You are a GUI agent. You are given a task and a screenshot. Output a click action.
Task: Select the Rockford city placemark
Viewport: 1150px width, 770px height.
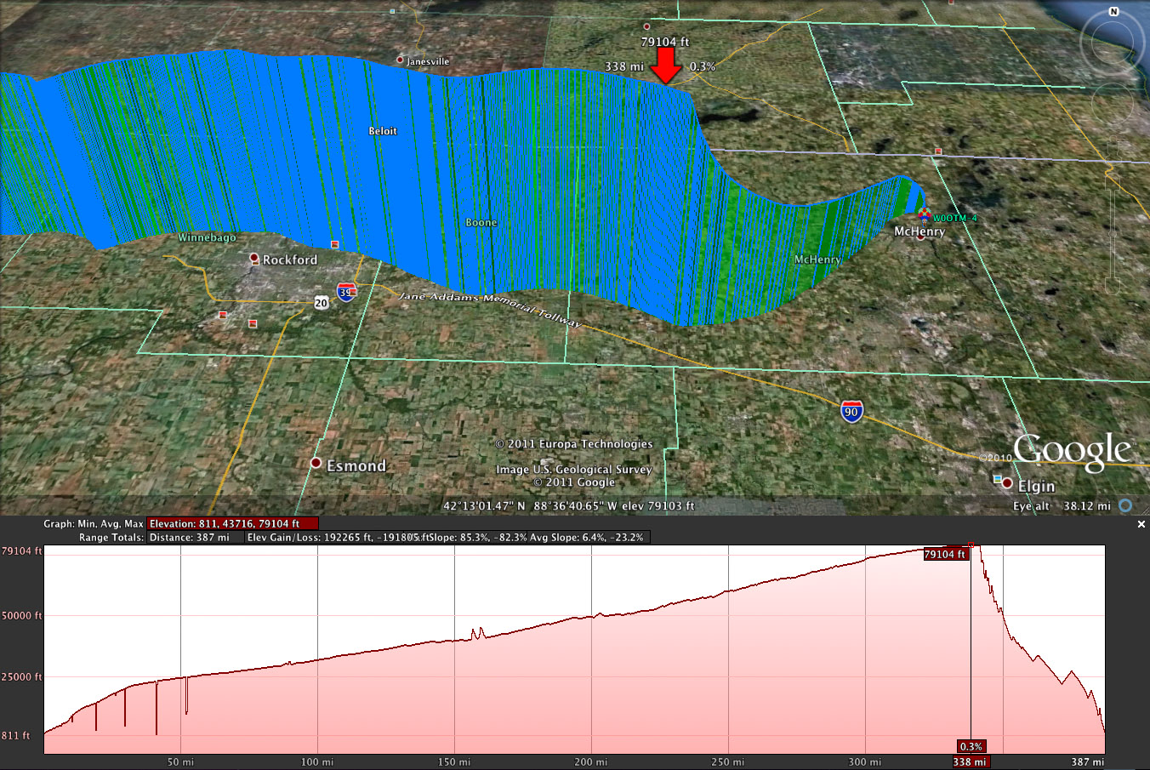253,258
